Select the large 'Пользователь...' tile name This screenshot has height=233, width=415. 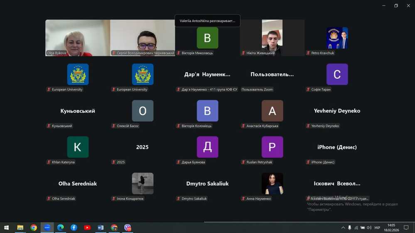(x=272, y=75)
